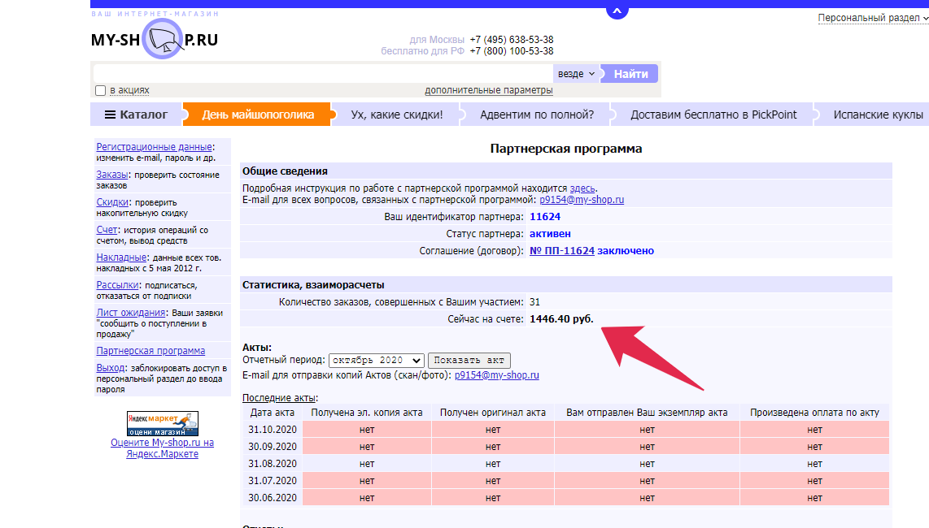This screenshot has width=929, height=528.
Task: Click the balance '1446.40 руб.'
Action: click(561, 319)
